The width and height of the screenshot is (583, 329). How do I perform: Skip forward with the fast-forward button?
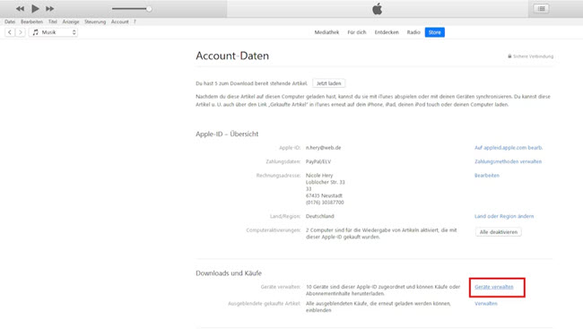[x=50, y=9]
